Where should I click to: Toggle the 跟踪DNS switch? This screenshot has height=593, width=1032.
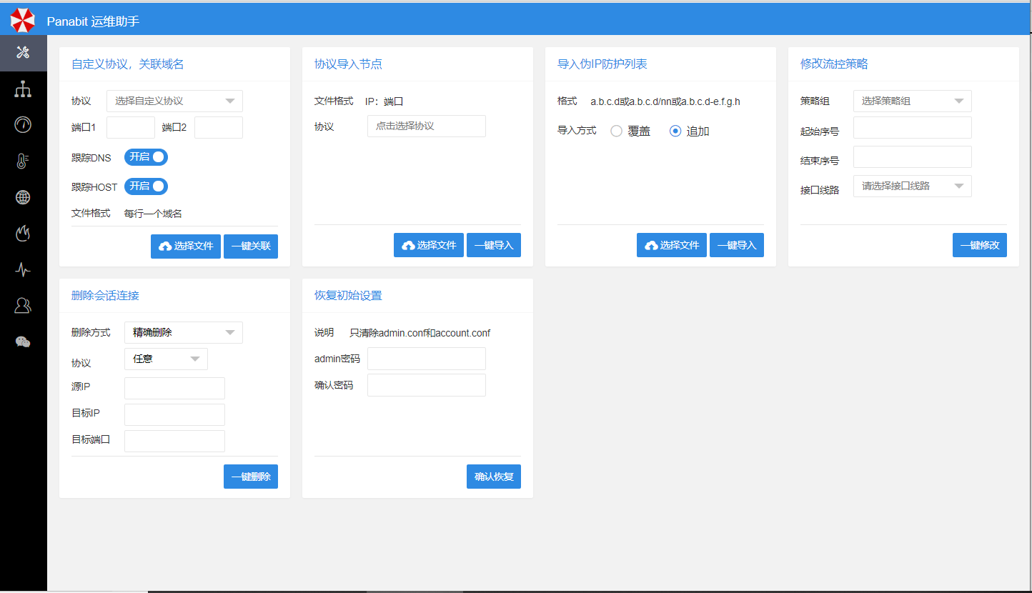tap(146, 157)
